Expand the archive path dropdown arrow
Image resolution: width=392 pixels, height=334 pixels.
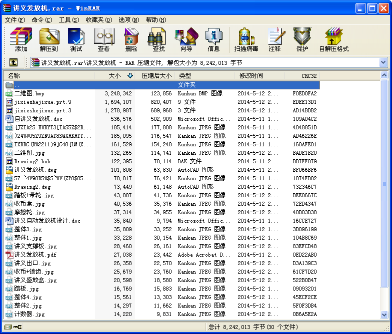383,62
